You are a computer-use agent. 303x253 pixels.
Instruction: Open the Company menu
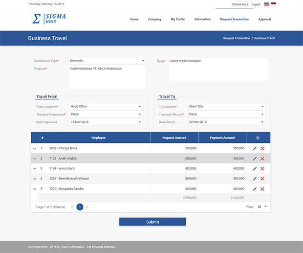(x=154, y=19)
